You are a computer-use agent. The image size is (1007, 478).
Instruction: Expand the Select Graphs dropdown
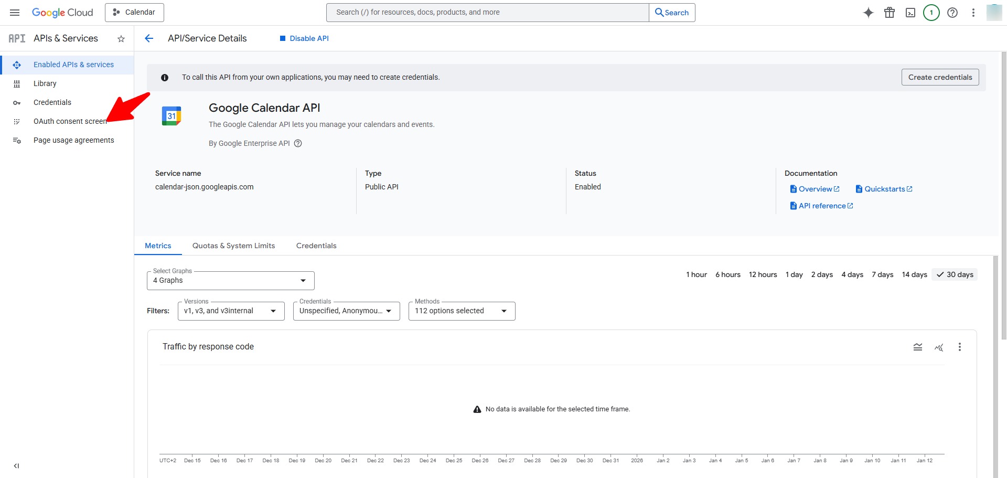point(231,281)
